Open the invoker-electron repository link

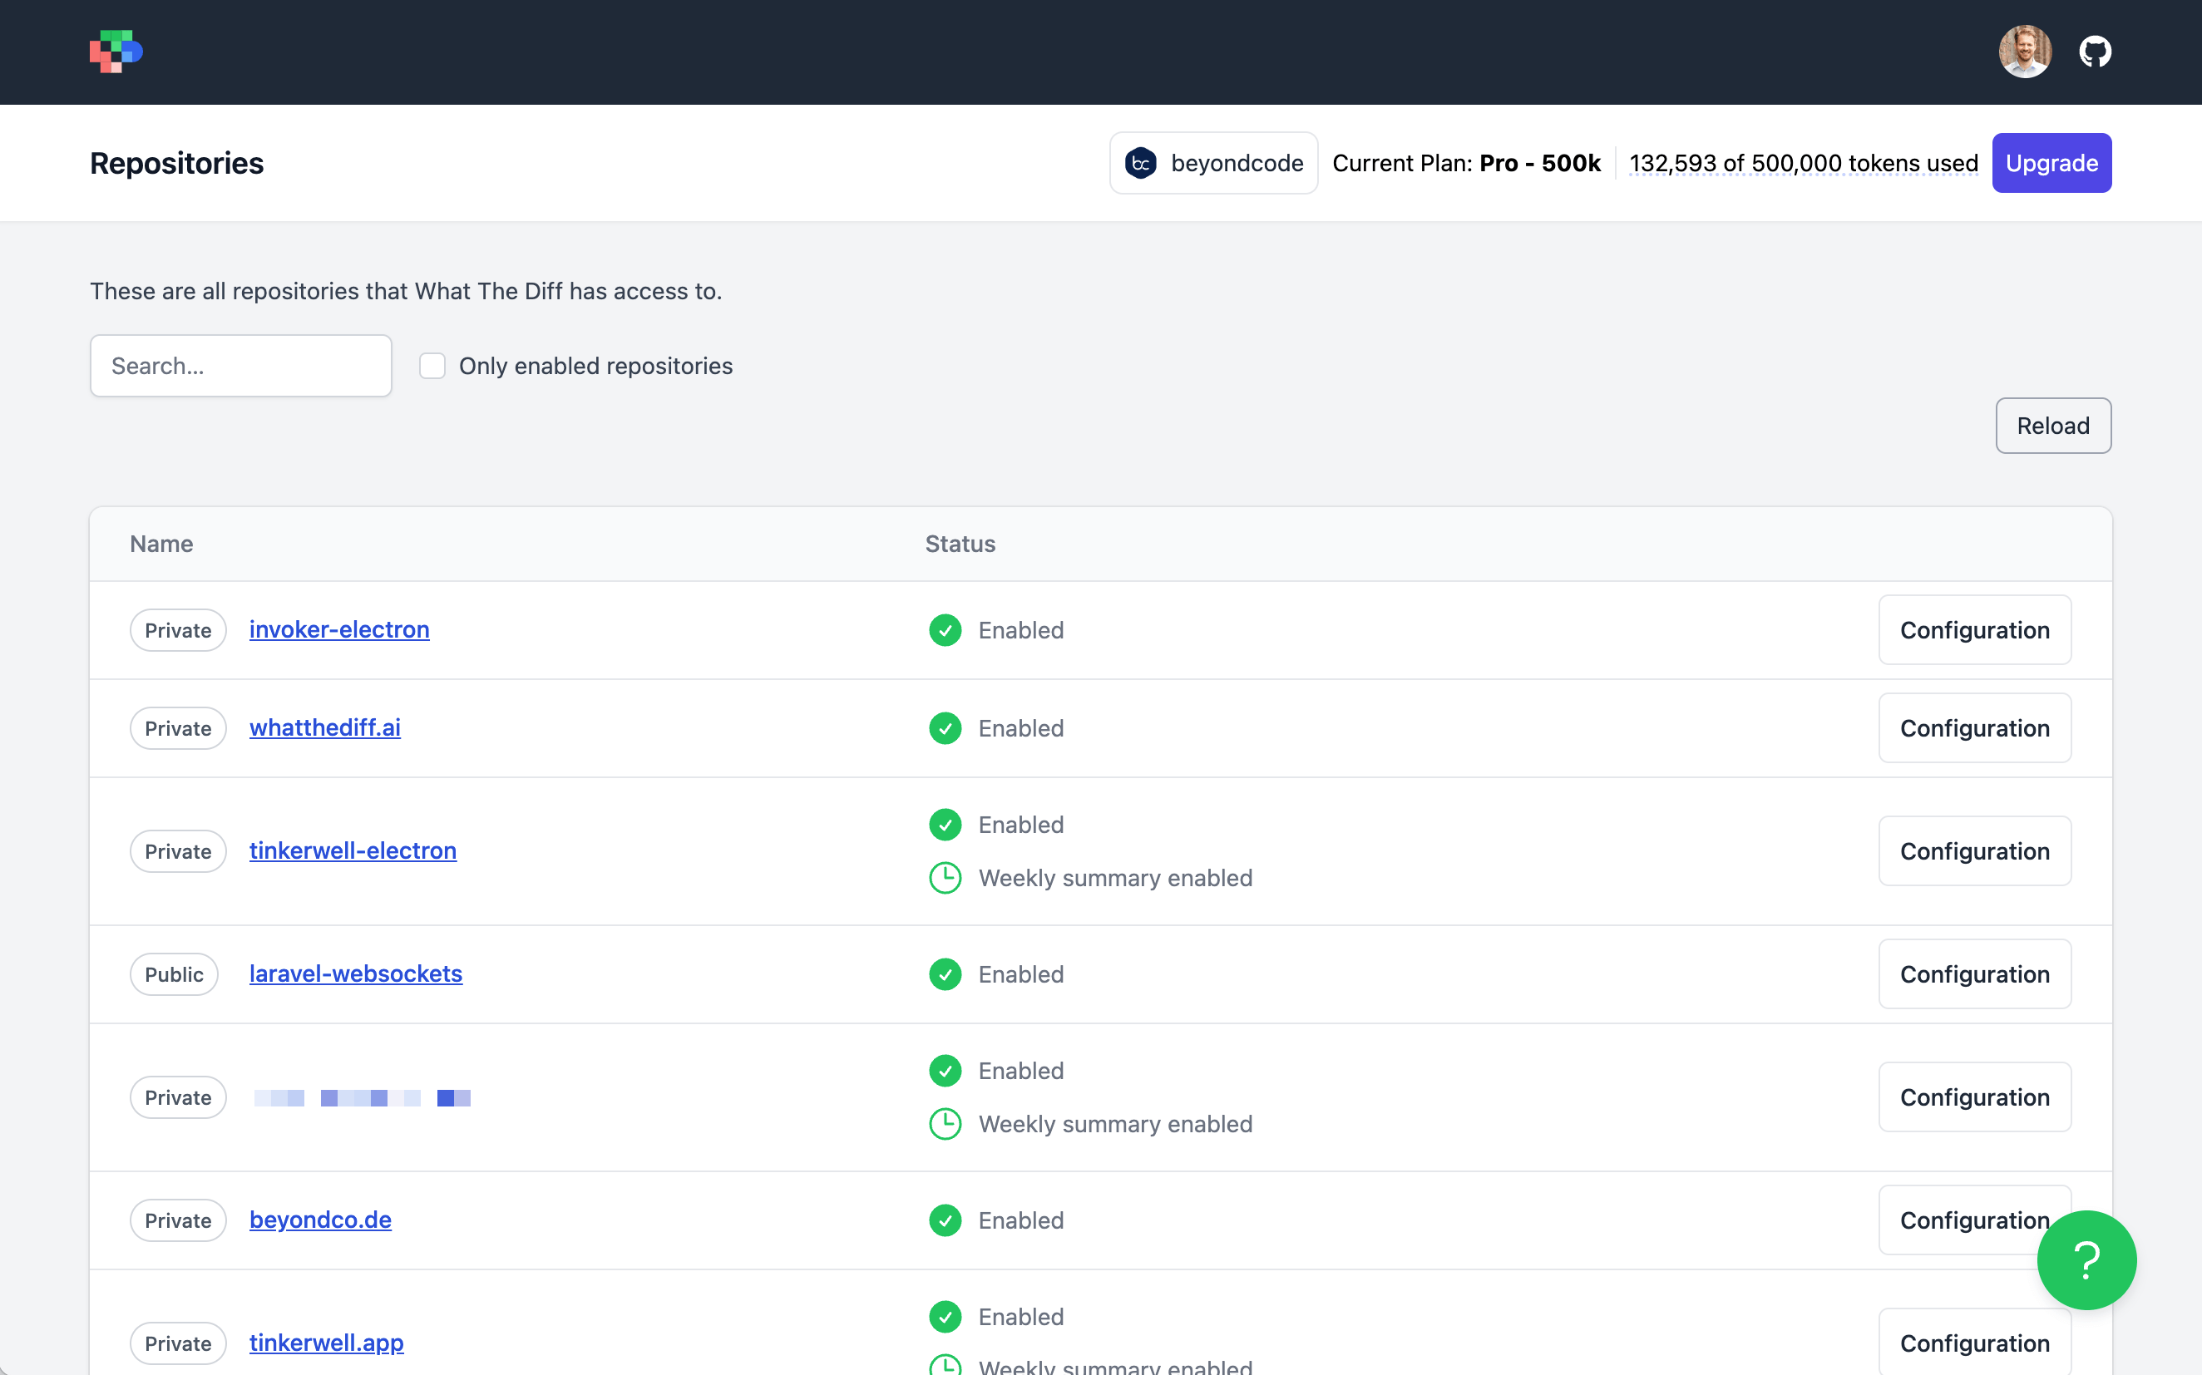pyautogui.click(x=339, y=630)
